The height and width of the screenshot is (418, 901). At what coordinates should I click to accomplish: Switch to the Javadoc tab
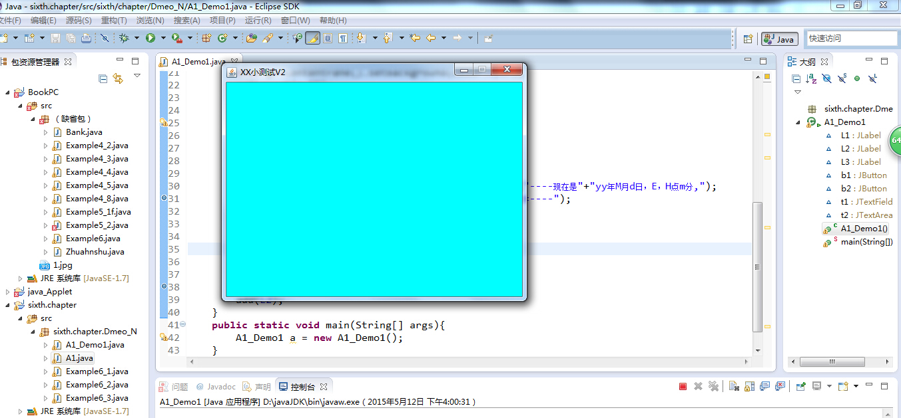[216, 386]
